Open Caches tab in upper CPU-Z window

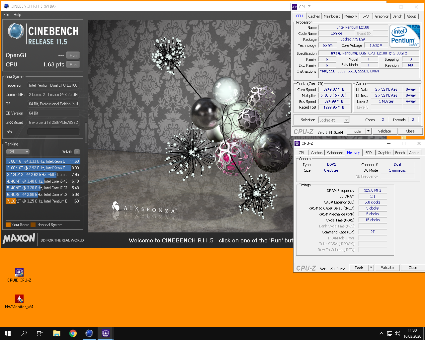[314, 16]
